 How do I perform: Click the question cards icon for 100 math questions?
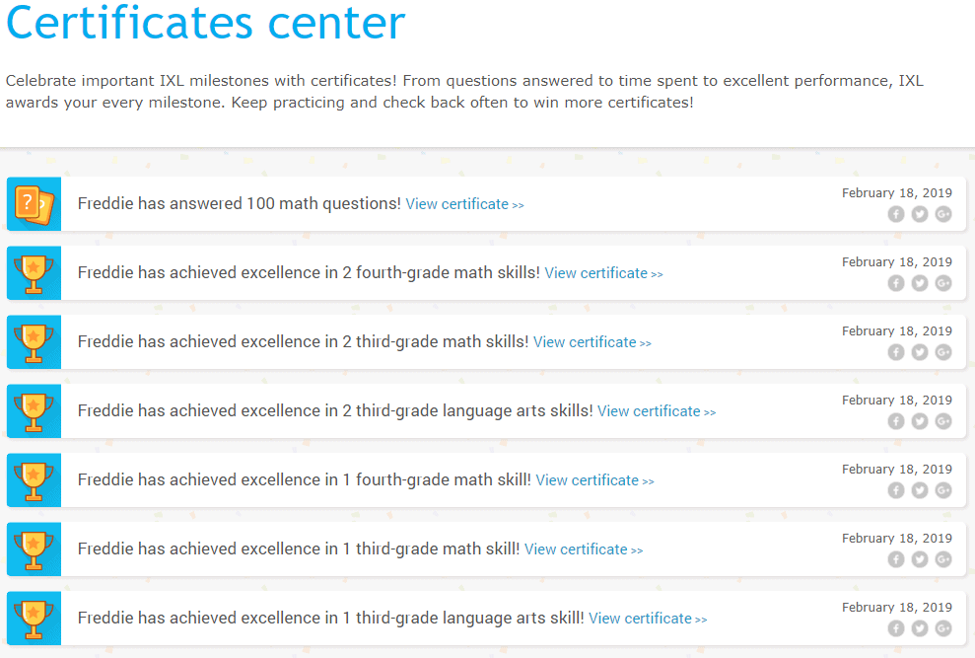[35, 204]
